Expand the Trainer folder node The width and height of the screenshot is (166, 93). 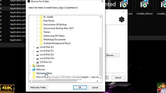(x=37, y=32)
